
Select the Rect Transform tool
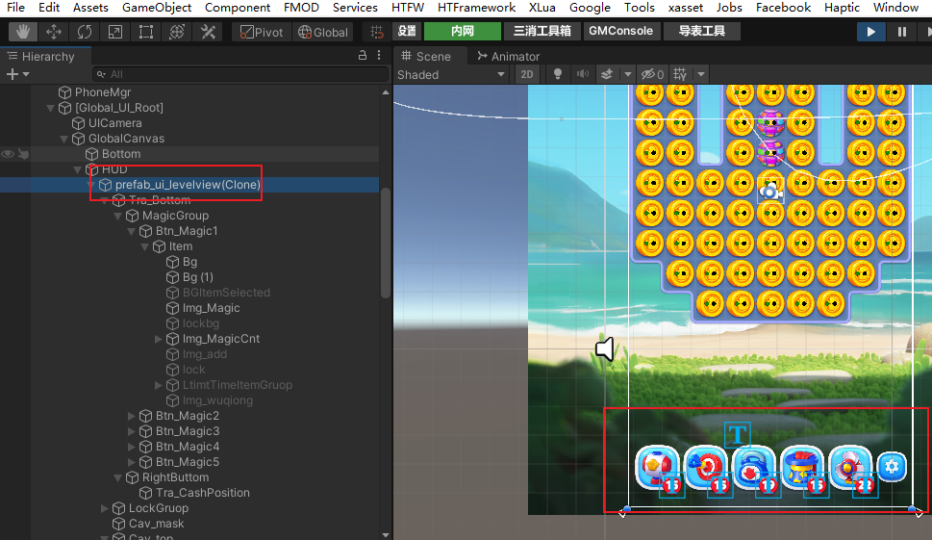[146, 32]
